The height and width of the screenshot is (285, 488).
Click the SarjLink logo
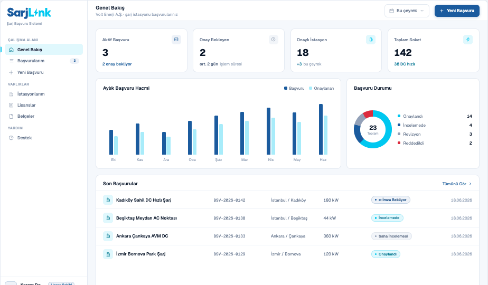coord(29,13)
